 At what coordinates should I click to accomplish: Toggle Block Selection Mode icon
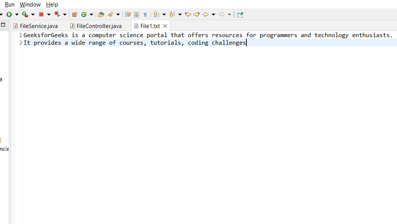(x=136, y=14)
